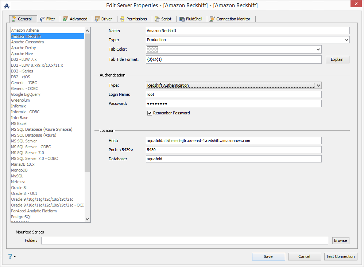Uncheck the Remember Password checkbox
Screen dimensions: 364x267
tap(150, 113)
